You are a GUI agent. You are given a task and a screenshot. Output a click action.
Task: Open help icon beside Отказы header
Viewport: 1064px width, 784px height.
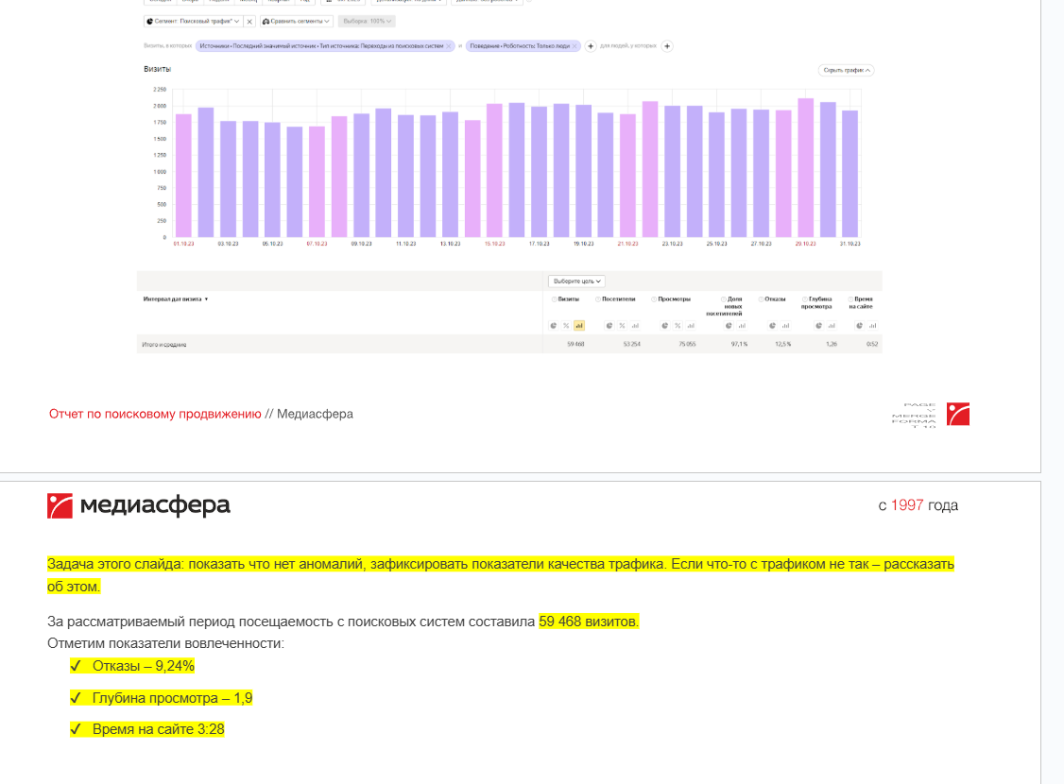pos(761,299)
